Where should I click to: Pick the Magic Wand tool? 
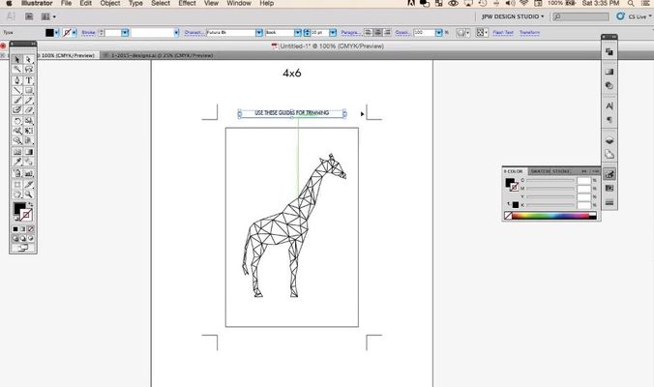pyautogui.click(x=17, y=71)
